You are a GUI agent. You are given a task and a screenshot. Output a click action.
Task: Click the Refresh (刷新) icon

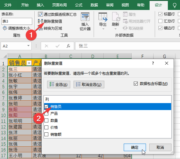[116, 17]
